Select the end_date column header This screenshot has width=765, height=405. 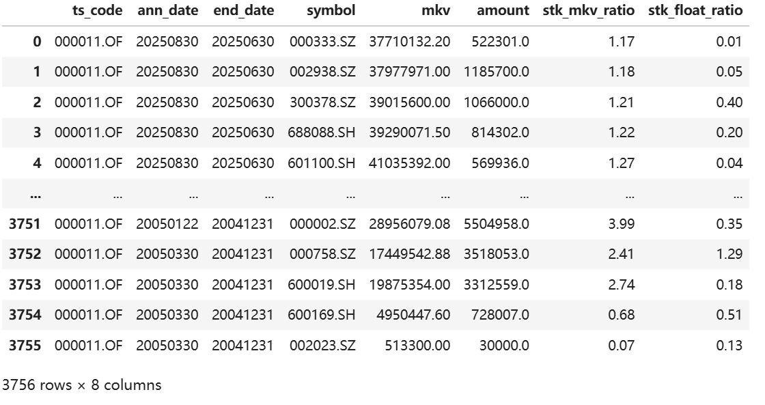(x=243, y=11)
